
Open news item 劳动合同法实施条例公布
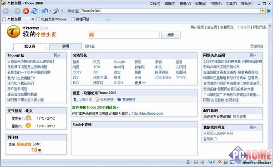(221, 67)
